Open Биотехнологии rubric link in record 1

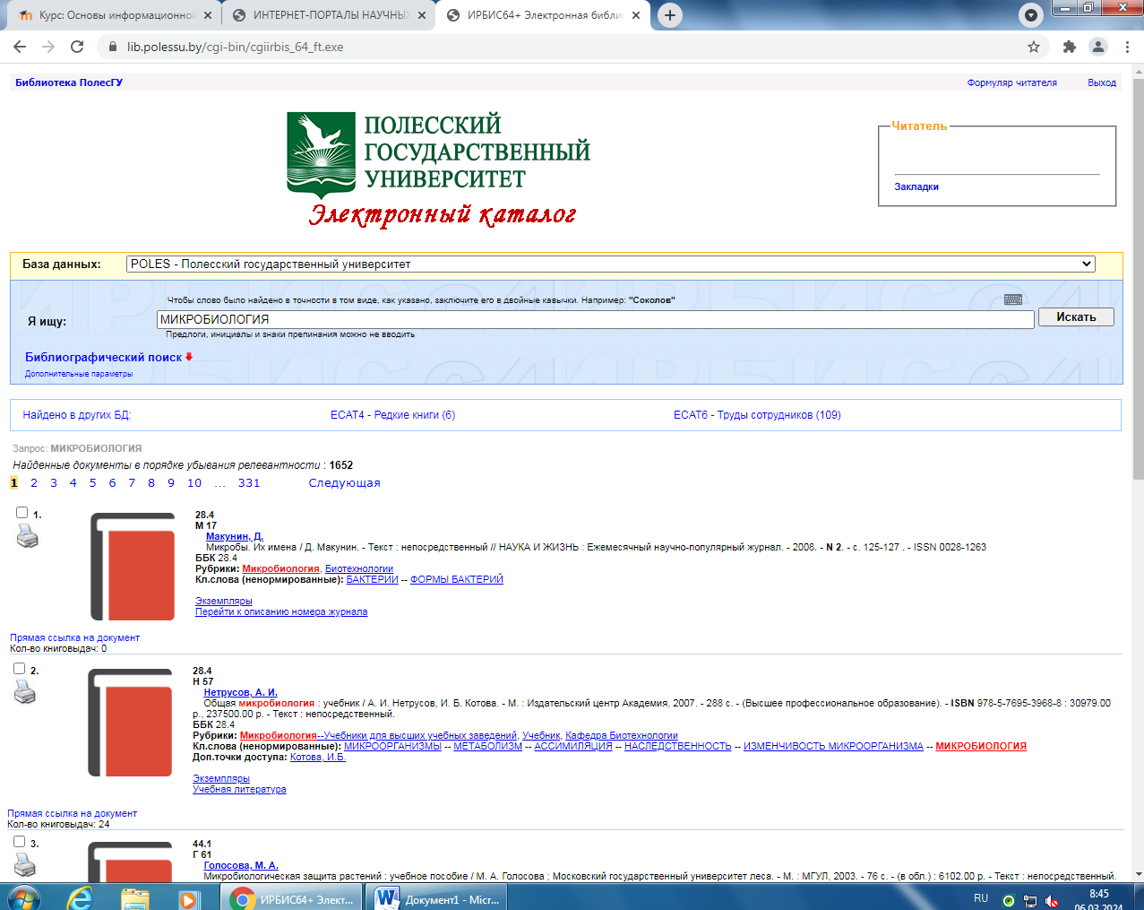click(x=359, y=568)
